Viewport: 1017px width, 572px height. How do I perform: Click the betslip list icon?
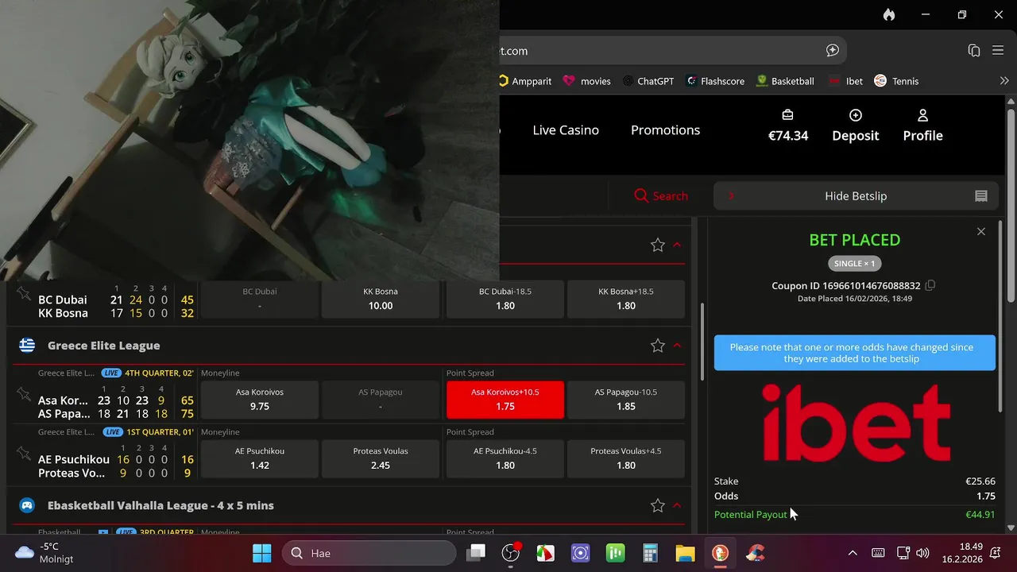coord(981,196)
